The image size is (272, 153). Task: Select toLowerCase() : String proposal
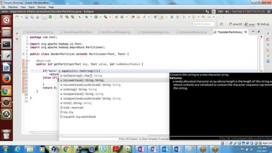coord(114,80)
